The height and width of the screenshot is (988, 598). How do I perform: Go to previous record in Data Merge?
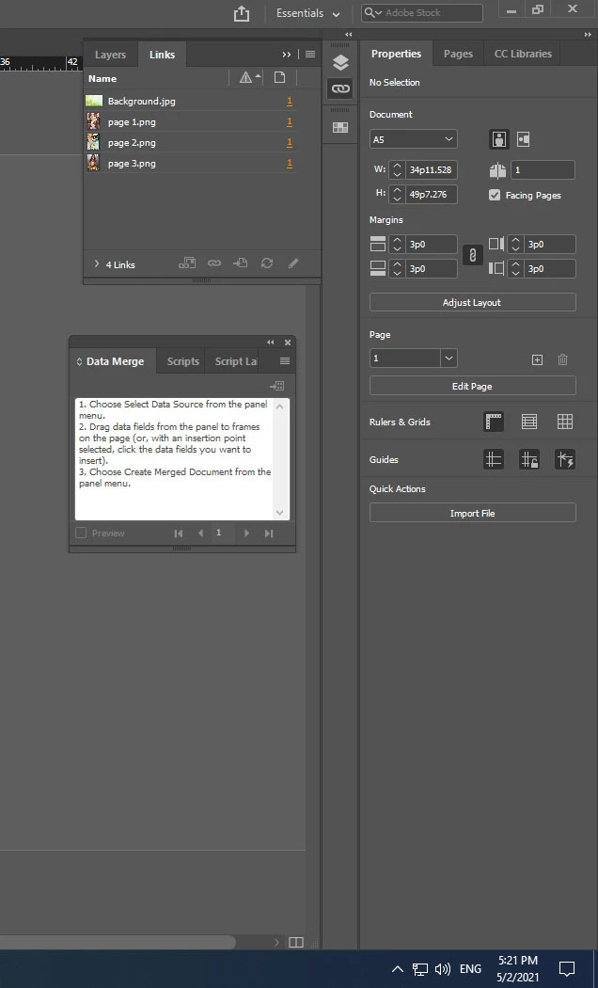(x=201, y=534)
